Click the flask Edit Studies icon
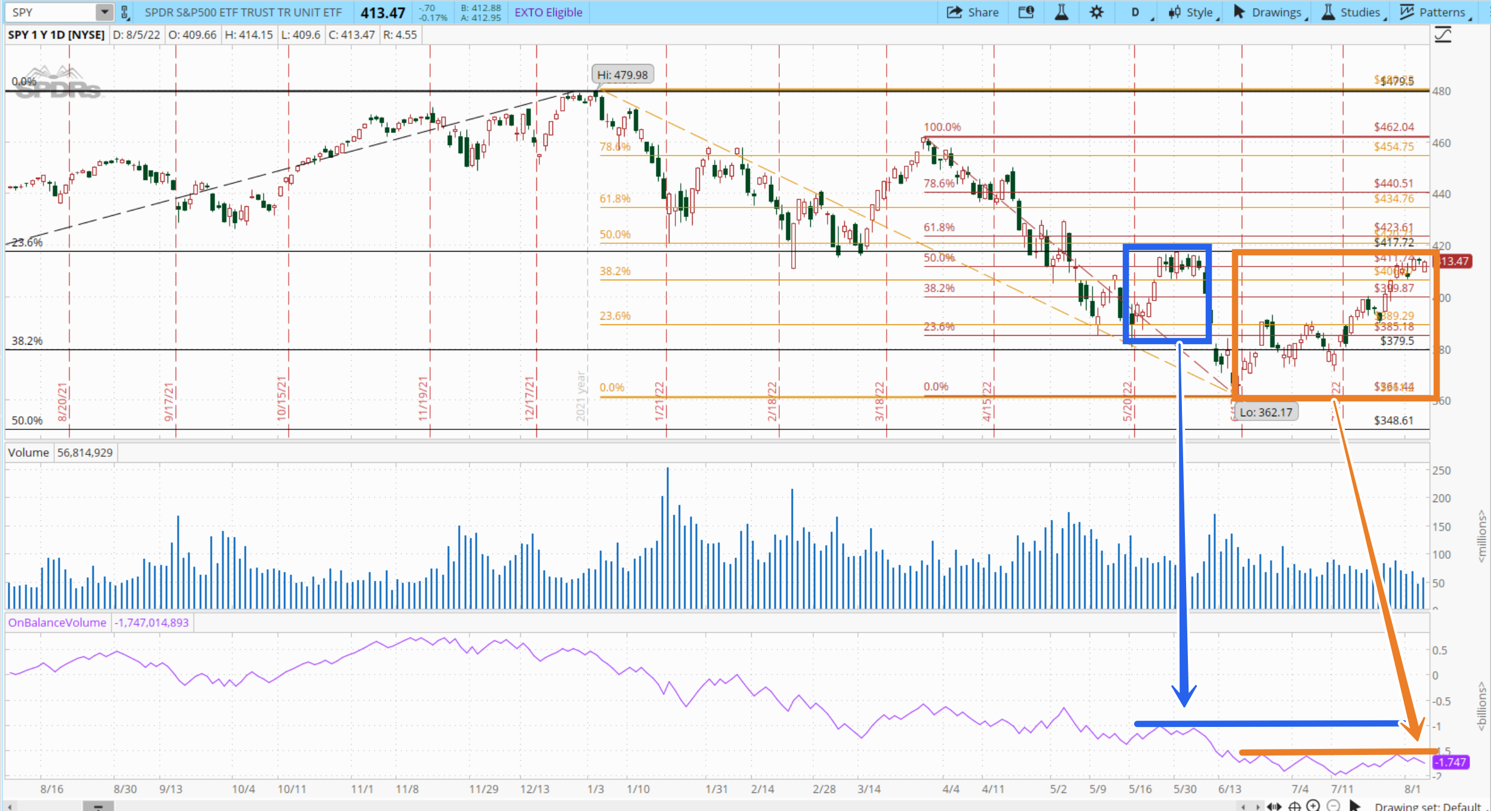The height and width of the screenshot is (811, 1491). 1061,12
